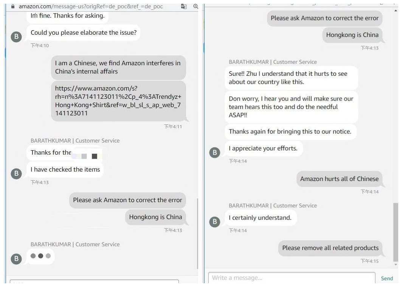
Task: Click the lock icon in address bar
Action: tap(12, 6)
